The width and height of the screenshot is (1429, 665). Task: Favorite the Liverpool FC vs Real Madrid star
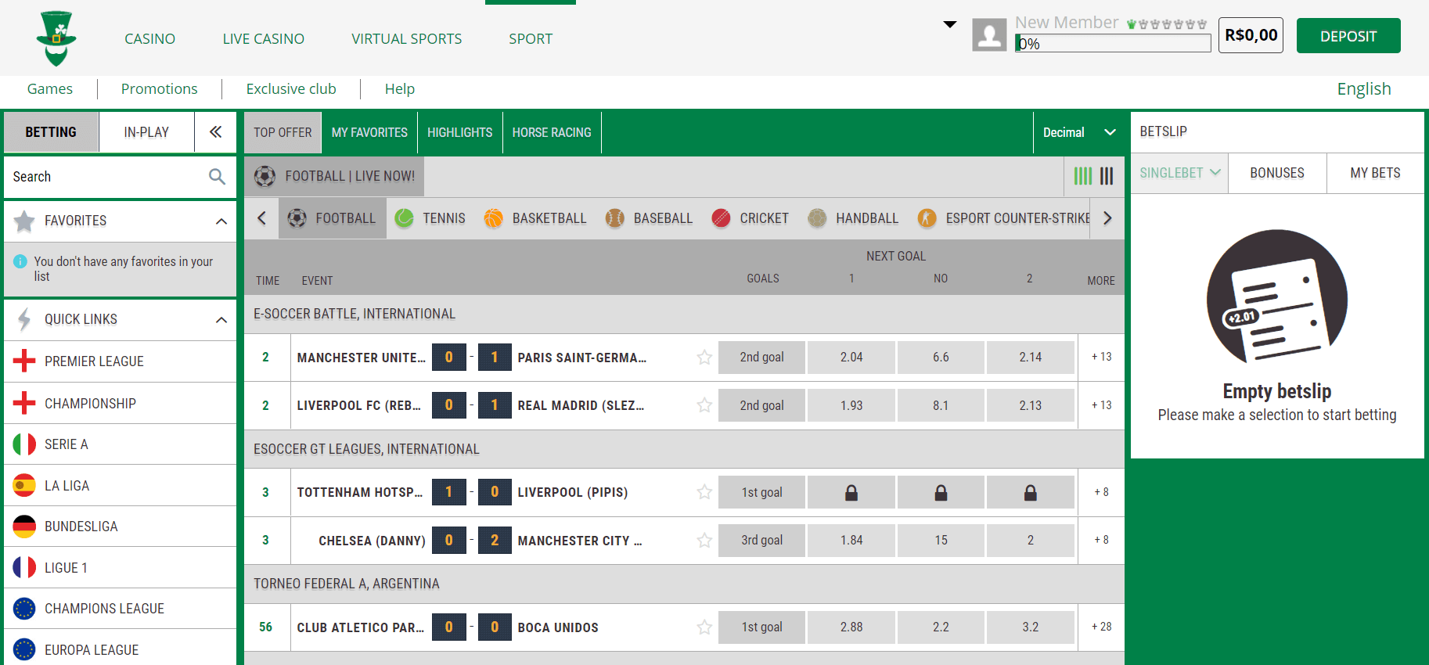(704, 405)
